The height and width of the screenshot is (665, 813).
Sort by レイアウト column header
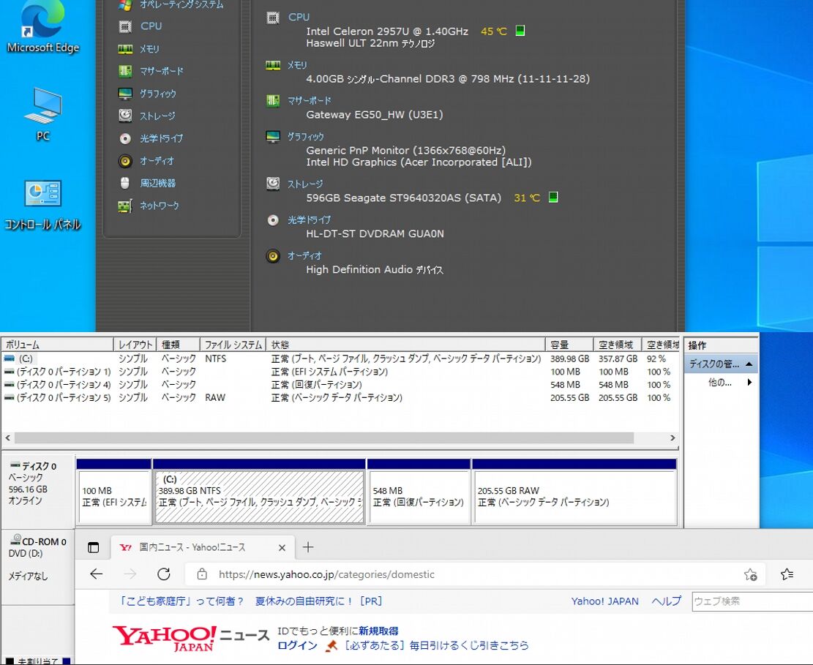[x=135, y=345]
